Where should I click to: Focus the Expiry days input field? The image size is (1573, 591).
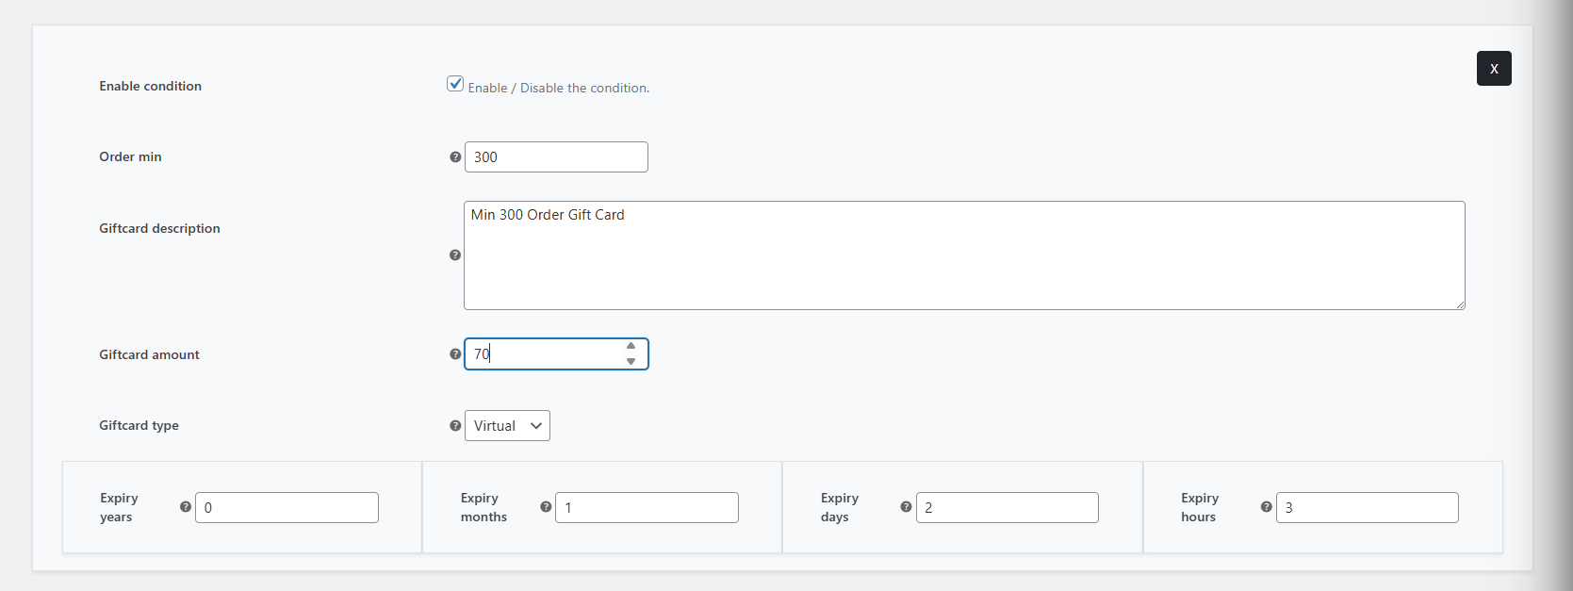1007,507
